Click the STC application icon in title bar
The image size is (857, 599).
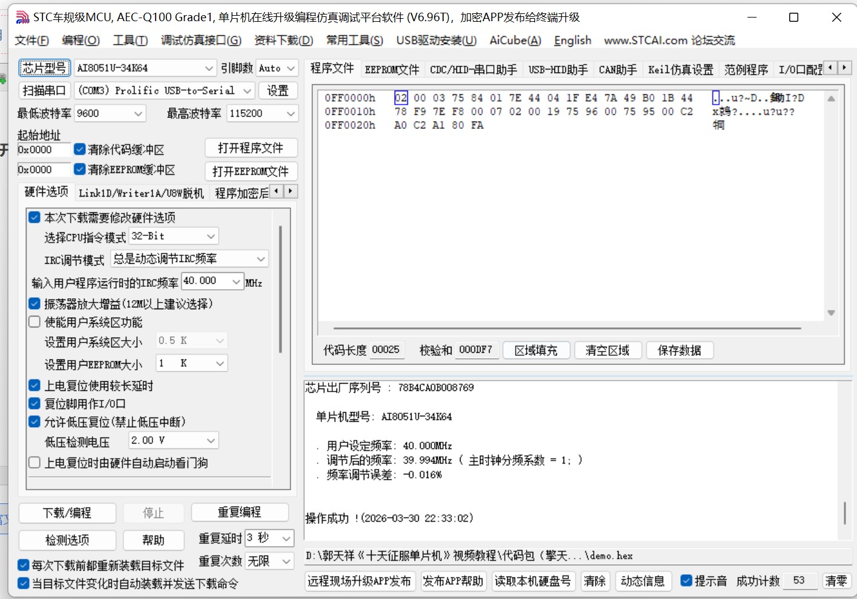pyautogui.click(x=23, y=17)
